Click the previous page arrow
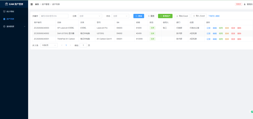This screenshot has height=119, width=253. (x=62, y=45)
